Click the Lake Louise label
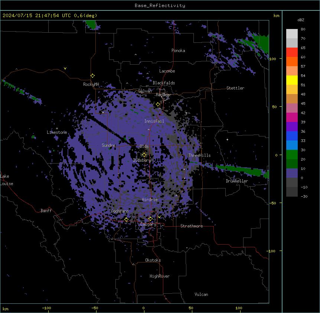 [x=7, y=180]
